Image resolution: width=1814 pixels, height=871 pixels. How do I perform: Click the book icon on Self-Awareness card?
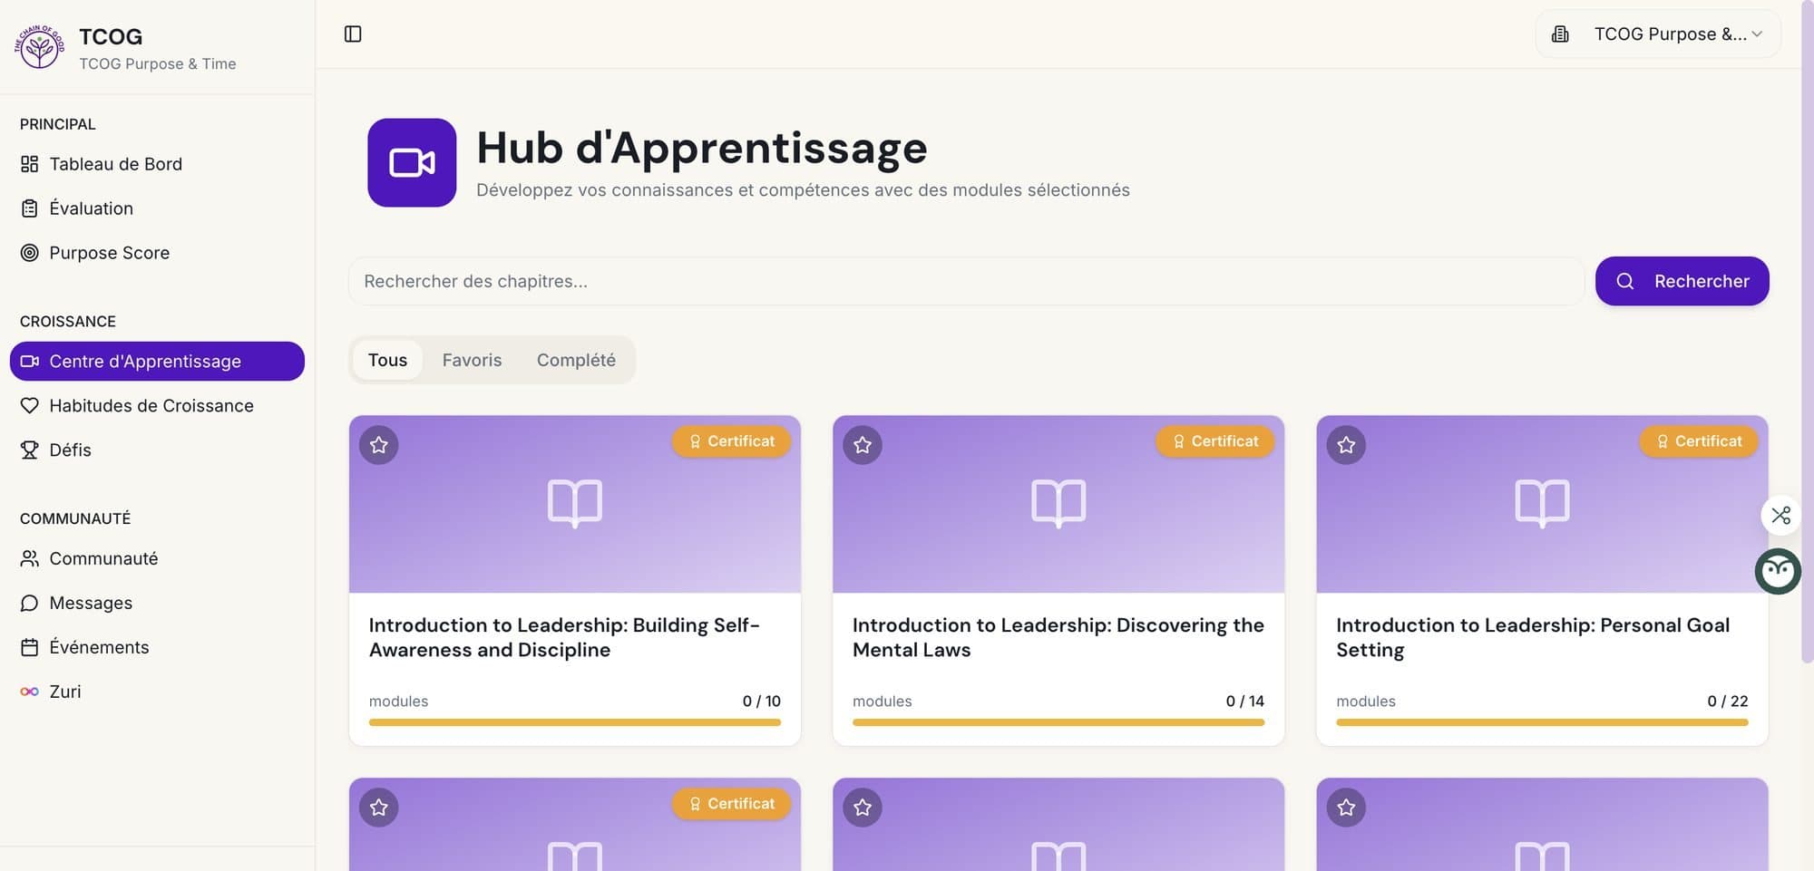click(x=575, y=503)
